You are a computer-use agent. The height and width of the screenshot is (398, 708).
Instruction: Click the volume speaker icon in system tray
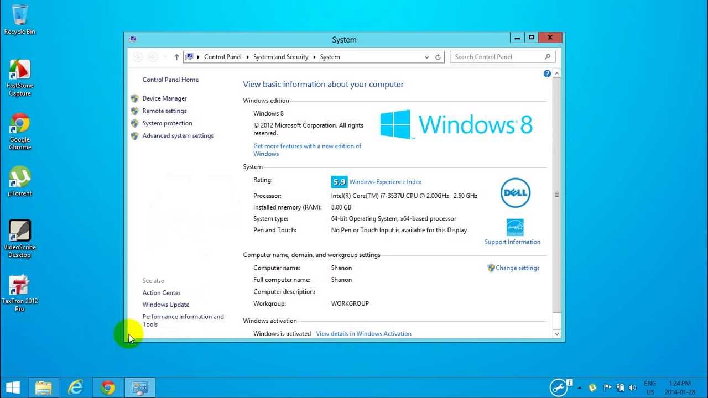point(633,386)
